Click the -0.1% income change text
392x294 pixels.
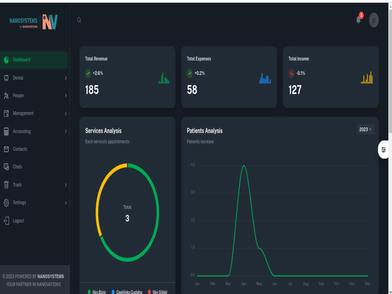coord(301,73)
